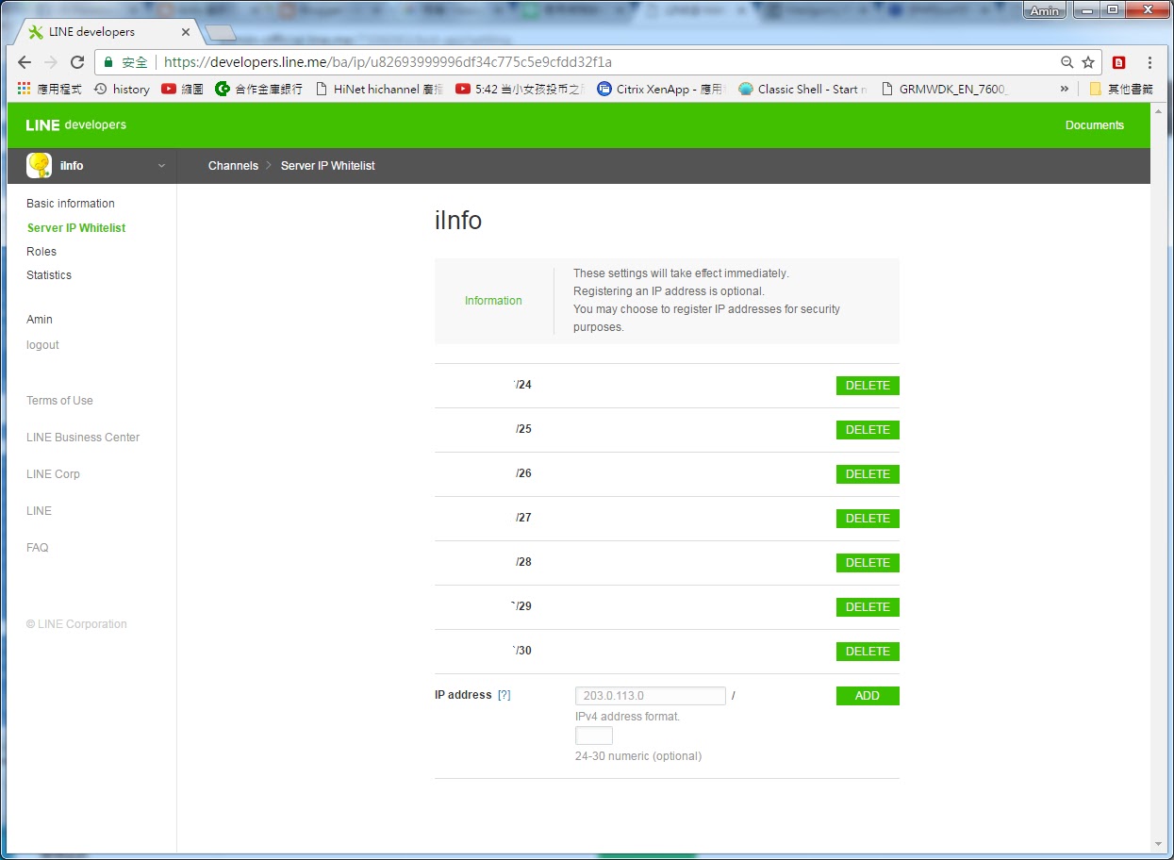Click the Information label in notice box
Image resolution: width=1174 pixels, height=860 pixels.
(493, 301)
